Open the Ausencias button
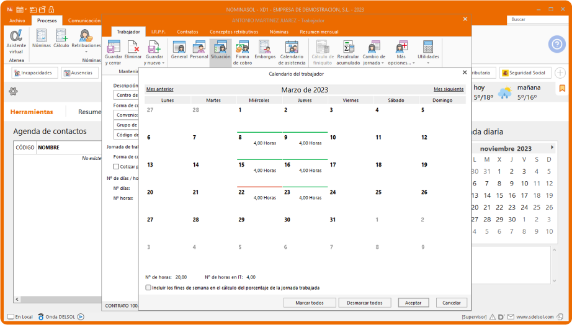Image resolution: width=572 pixels, height=325 pixels. tap(80, 73)
